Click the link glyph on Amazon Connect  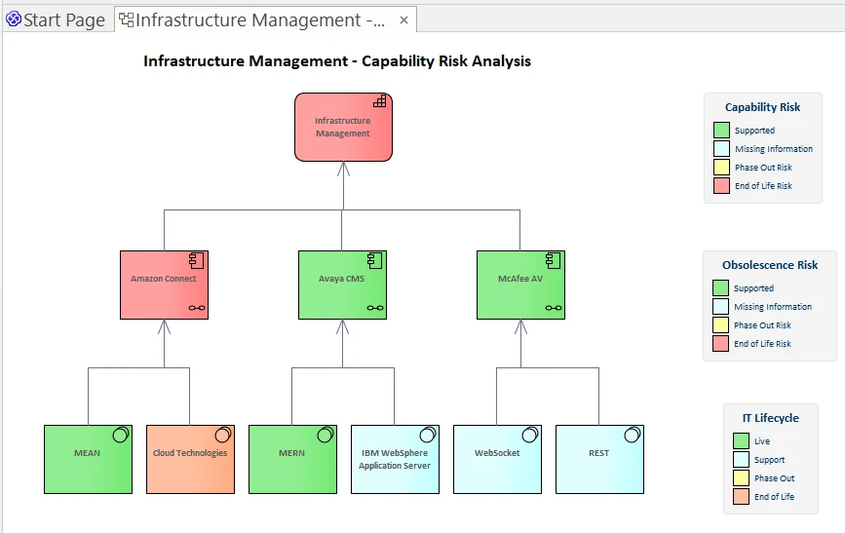(x=197, y=308)
